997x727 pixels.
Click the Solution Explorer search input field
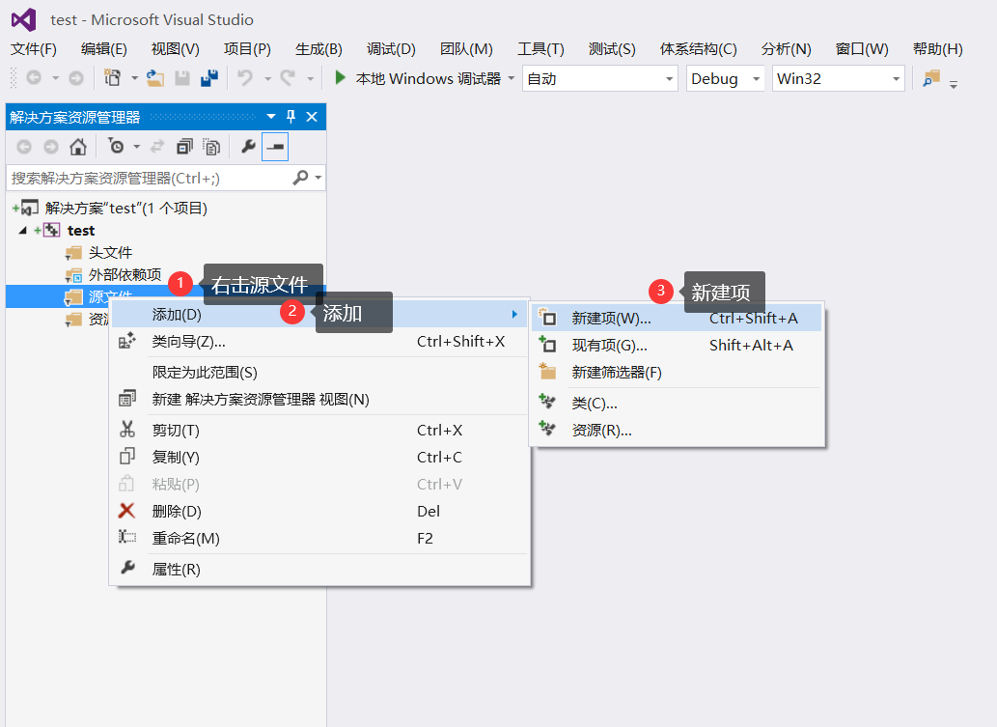click(x=150, y=178)
